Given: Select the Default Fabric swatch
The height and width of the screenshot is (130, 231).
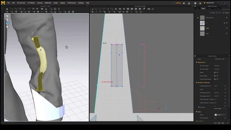Looking at the screenshot, I should (202, 18).
